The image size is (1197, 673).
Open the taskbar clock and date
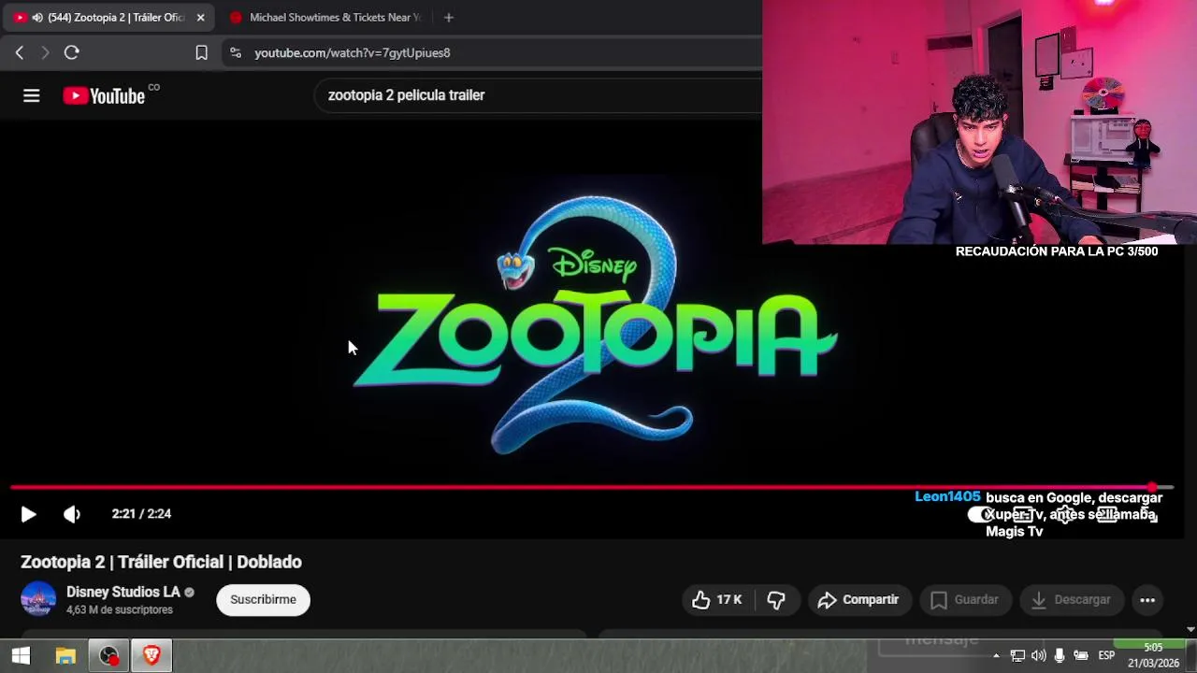1153,655
